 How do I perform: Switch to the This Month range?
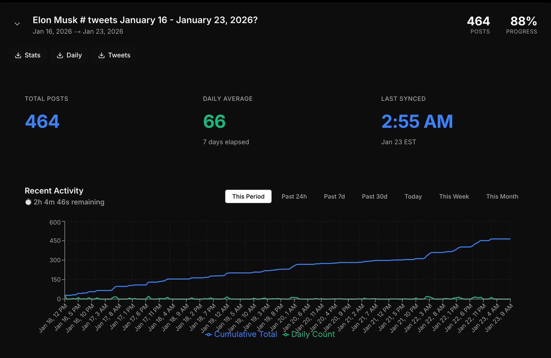click(502, 196)
